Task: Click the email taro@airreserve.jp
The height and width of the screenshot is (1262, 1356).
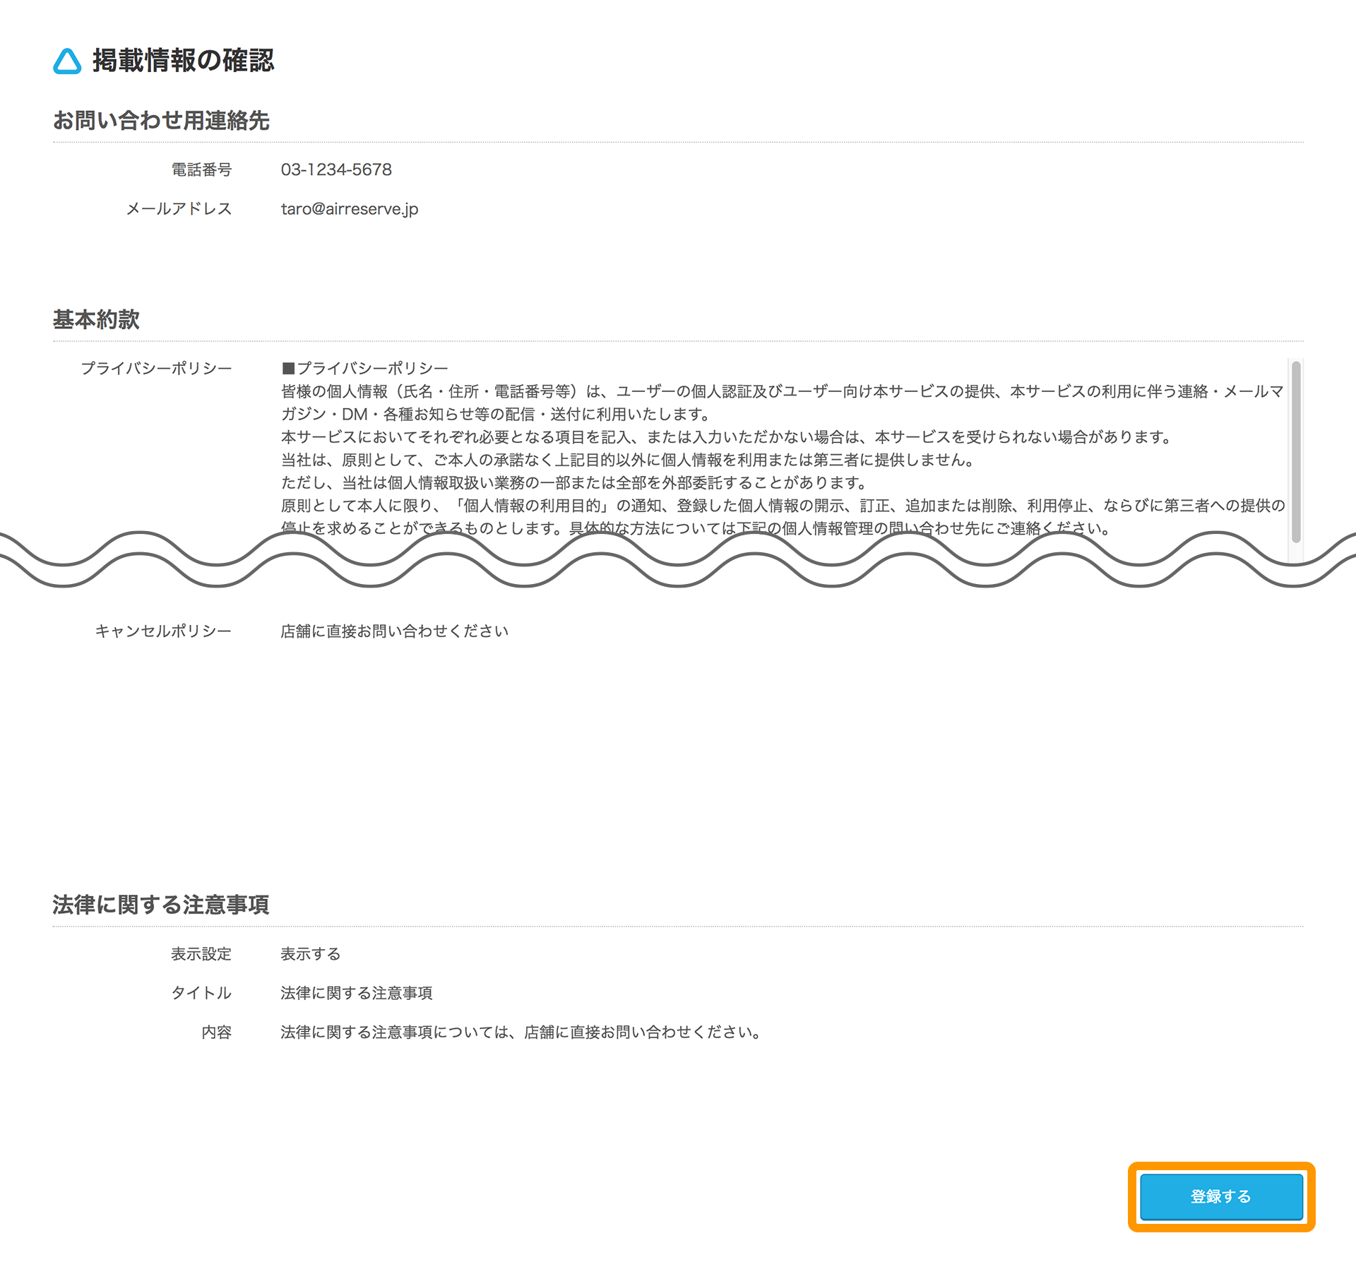Action: [x=350, y=209]
